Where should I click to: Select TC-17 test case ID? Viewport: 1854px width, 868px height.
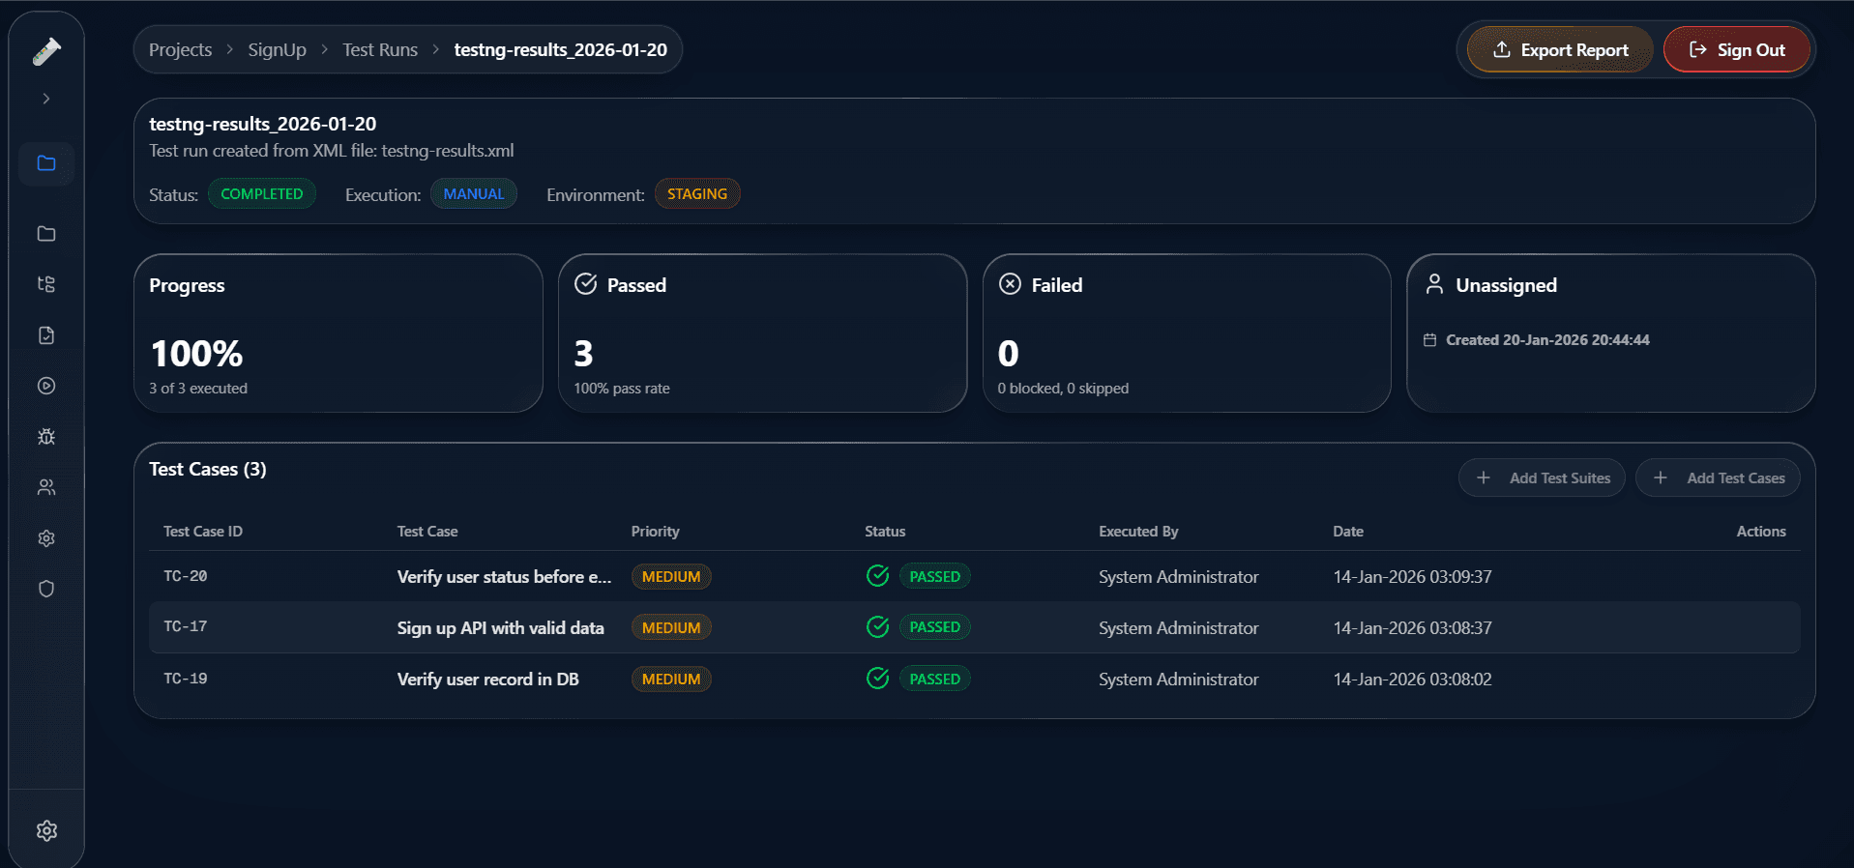point(186,626)
